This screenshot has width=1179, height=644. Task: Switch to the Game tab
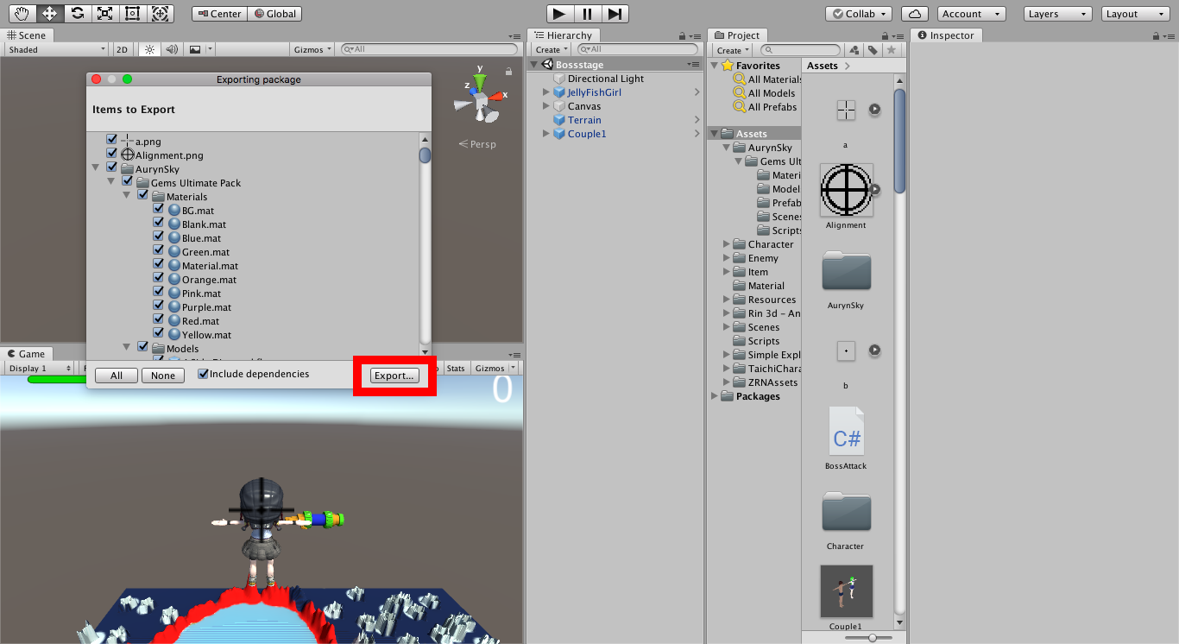[x=26, y=354]
